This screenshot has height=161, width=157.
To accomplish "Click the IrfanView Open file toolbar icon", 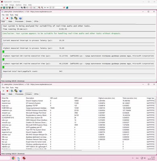I will 1,8.
